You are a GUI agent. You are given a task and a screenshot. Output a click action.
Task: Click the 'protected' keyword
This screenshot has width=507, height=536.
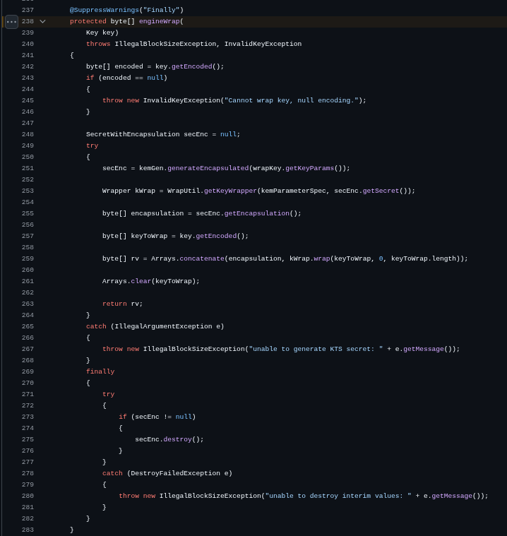pos(88,21)
